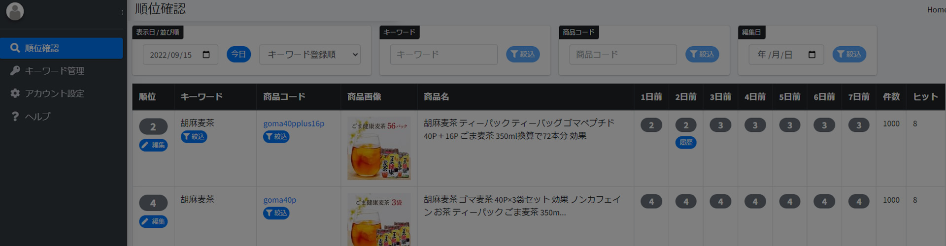Image resolution: width=946 pixels, height=246 pixels.
Task: Click 絞込 button beside edit date field
Action: click(x=849, y=54)
